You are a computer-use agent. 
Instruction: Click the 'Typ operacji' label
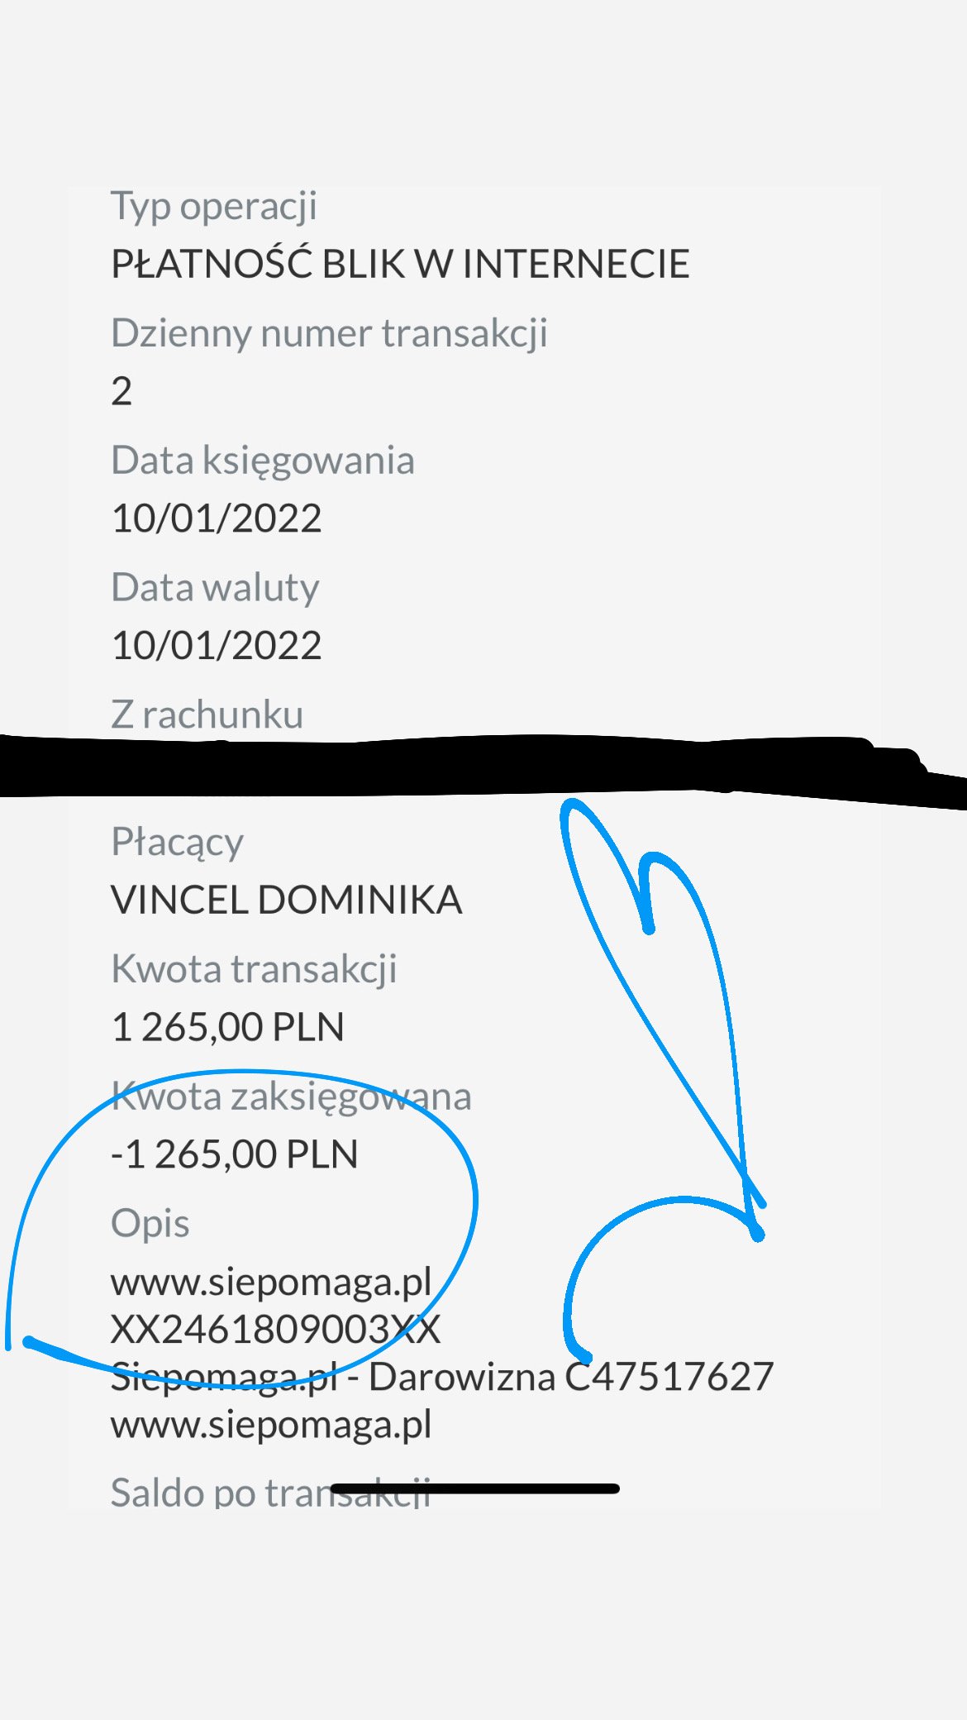214,207
